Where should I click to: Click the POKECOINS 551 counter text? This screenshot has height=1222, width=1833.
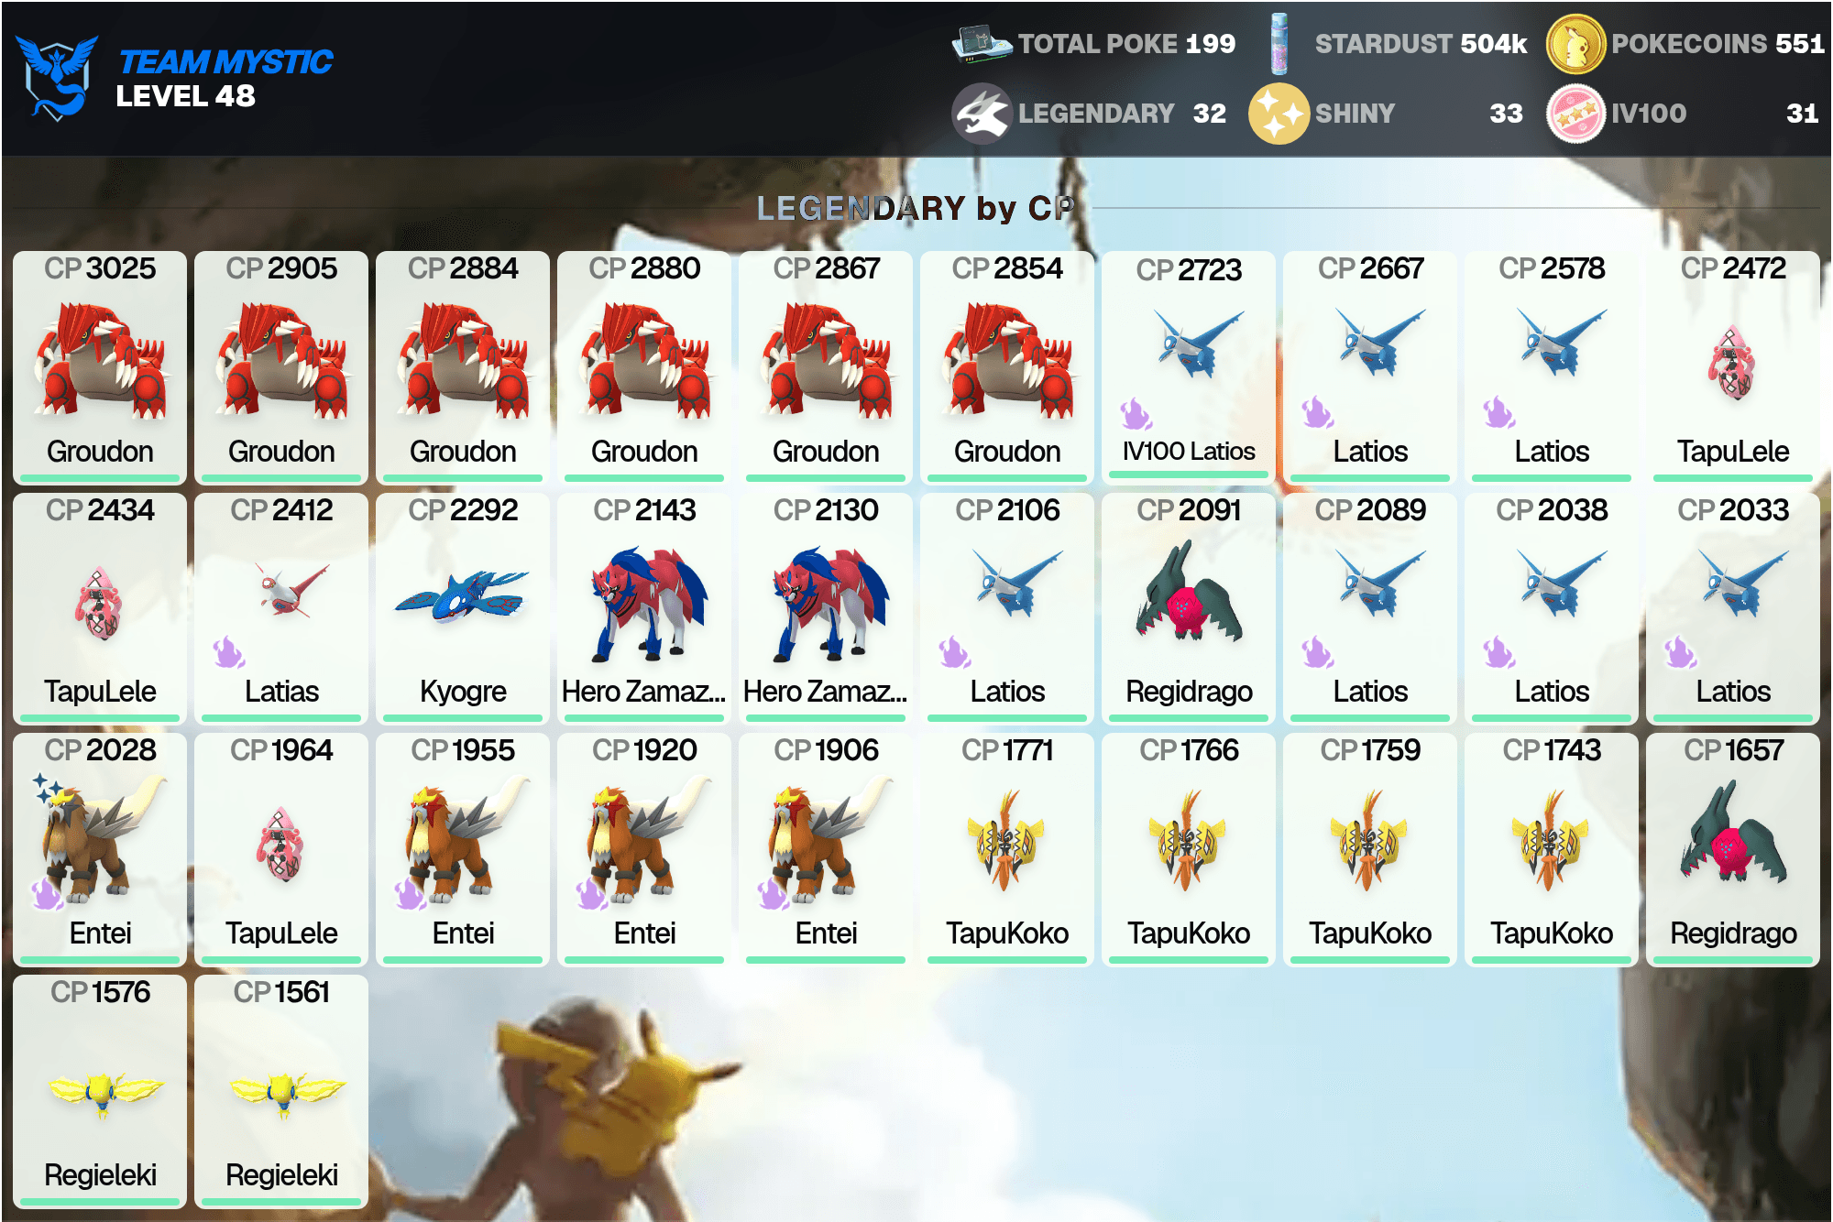(x=1718, y=43)
